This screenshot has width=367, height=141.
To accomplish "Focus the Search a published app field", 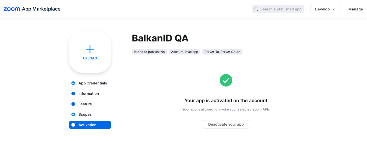I will (281, 9).
